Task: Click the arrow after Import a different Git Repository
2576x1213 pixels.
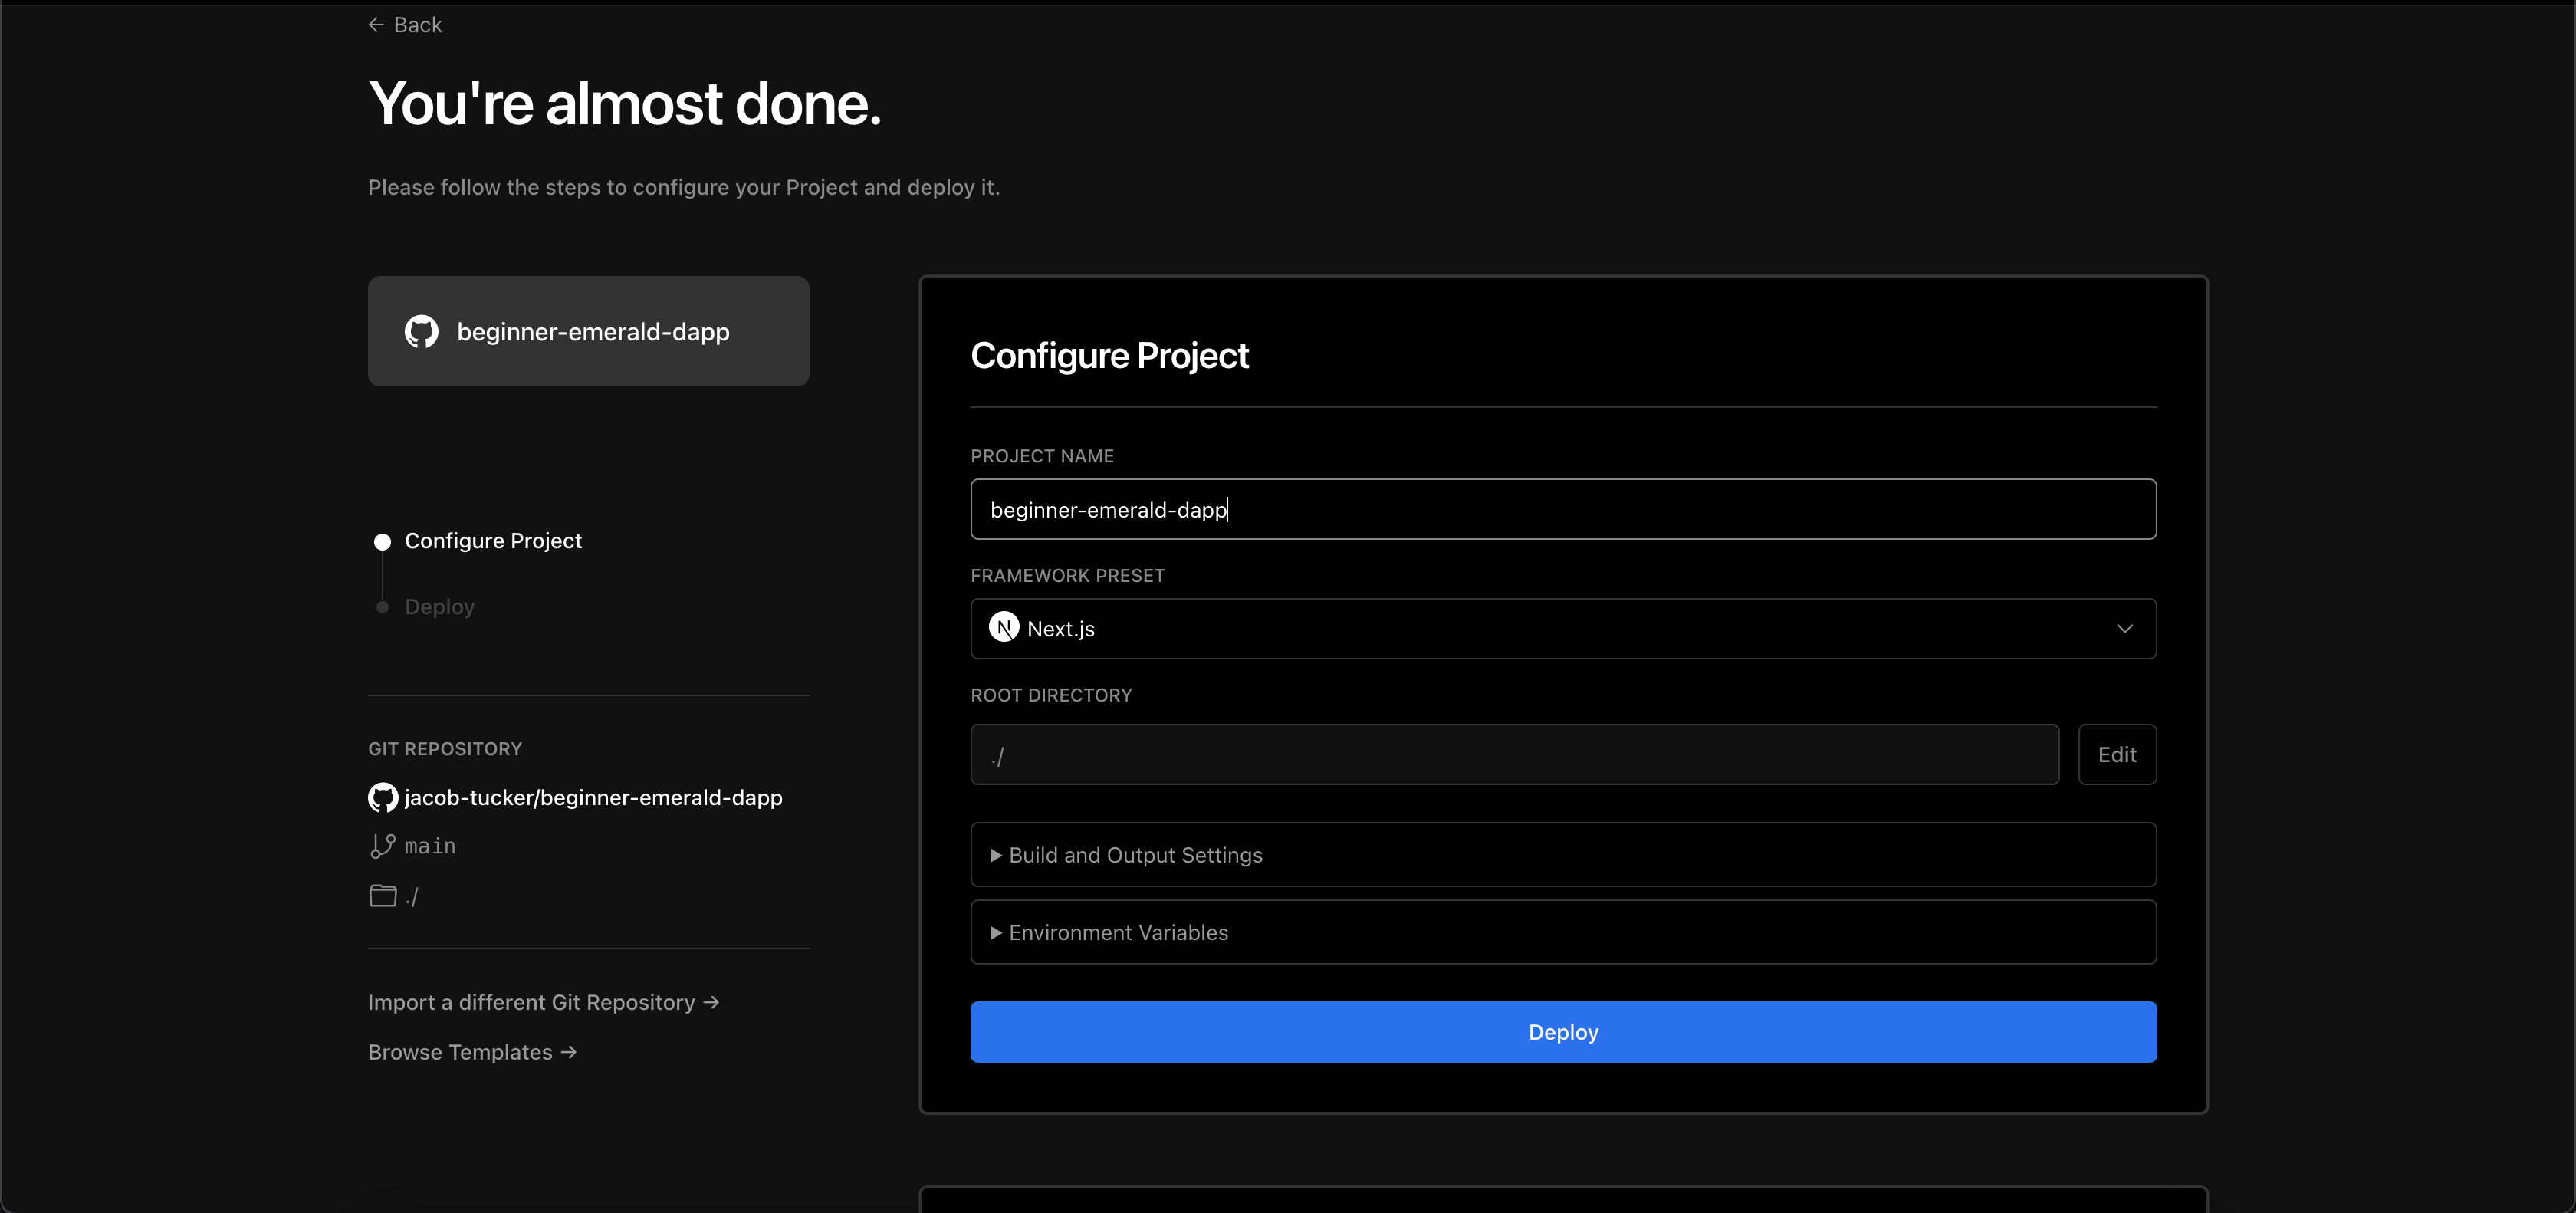Action: pos(711,1002)
